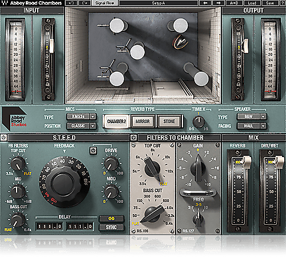Open the mics TYPE dropdown arrow
The image size is (286, 270).
[93, 116]
